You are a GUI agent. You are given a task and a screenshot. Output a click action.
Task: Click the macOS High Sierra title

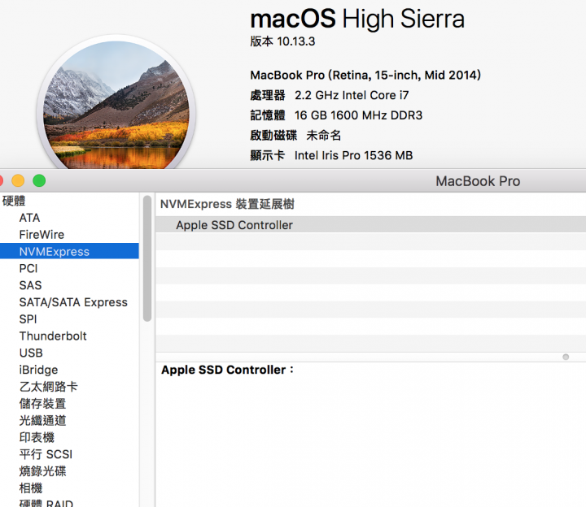[x=357, y=19]
